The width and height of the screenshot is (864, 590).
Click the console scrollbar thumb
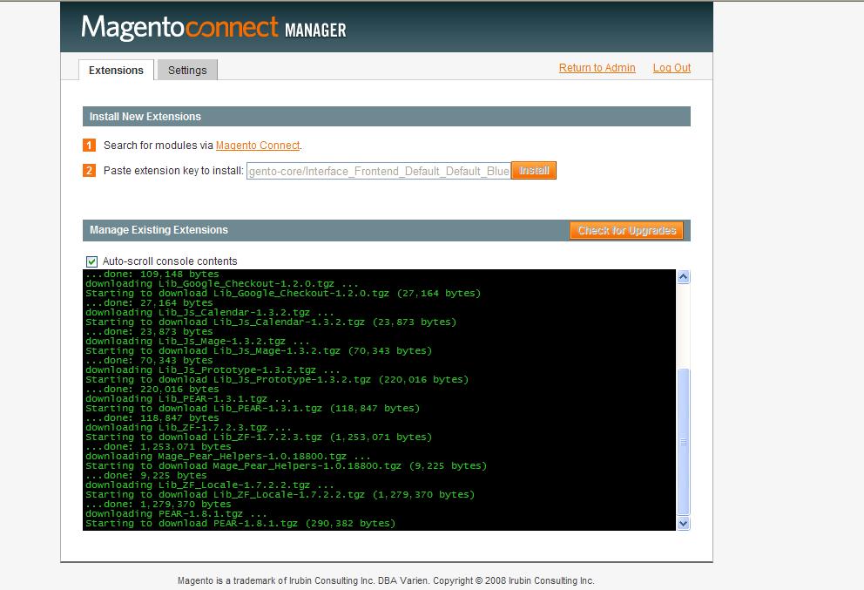[683, 442]
